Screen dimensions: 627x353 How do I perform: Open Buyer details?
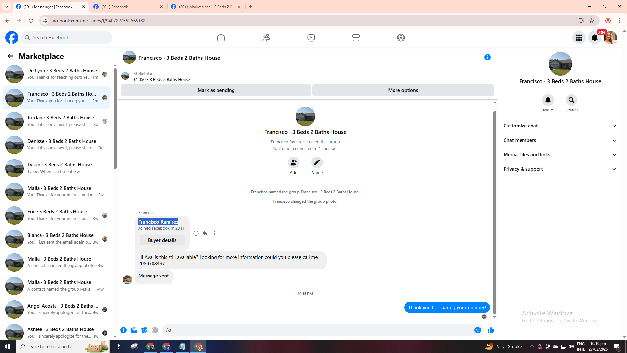click(x=162, y=240)
